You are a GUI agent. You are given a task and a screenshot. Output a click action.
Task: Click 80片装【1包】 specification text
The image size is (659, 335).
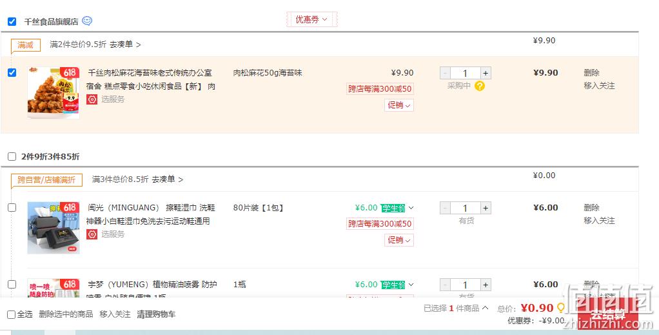point(259,208)
